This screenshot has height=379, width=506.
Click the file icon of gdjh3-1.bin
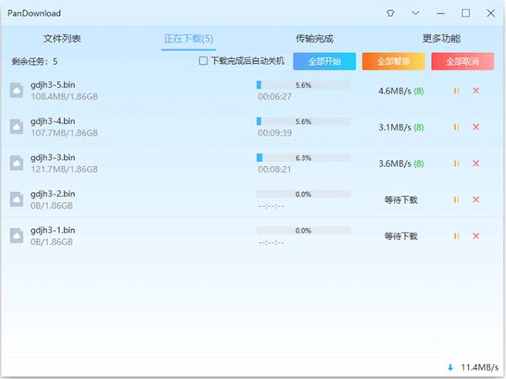(x=17, y=236)
